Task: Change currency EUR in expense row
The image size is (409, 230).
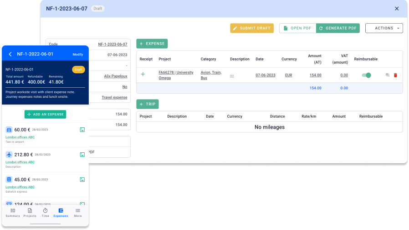Action: 288,75
